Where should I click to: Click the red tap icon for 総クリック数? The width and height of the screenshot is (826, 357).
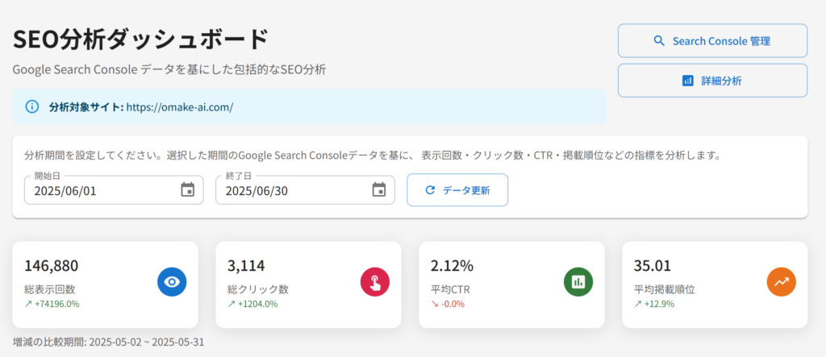(x=375, y=282)
